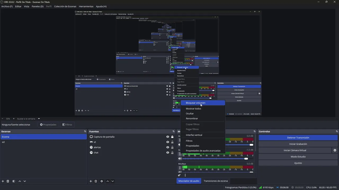Open scene filters icon in the Escenas toolbar
This screenshot has height=190, width=339.
click(x=14, y=181)
